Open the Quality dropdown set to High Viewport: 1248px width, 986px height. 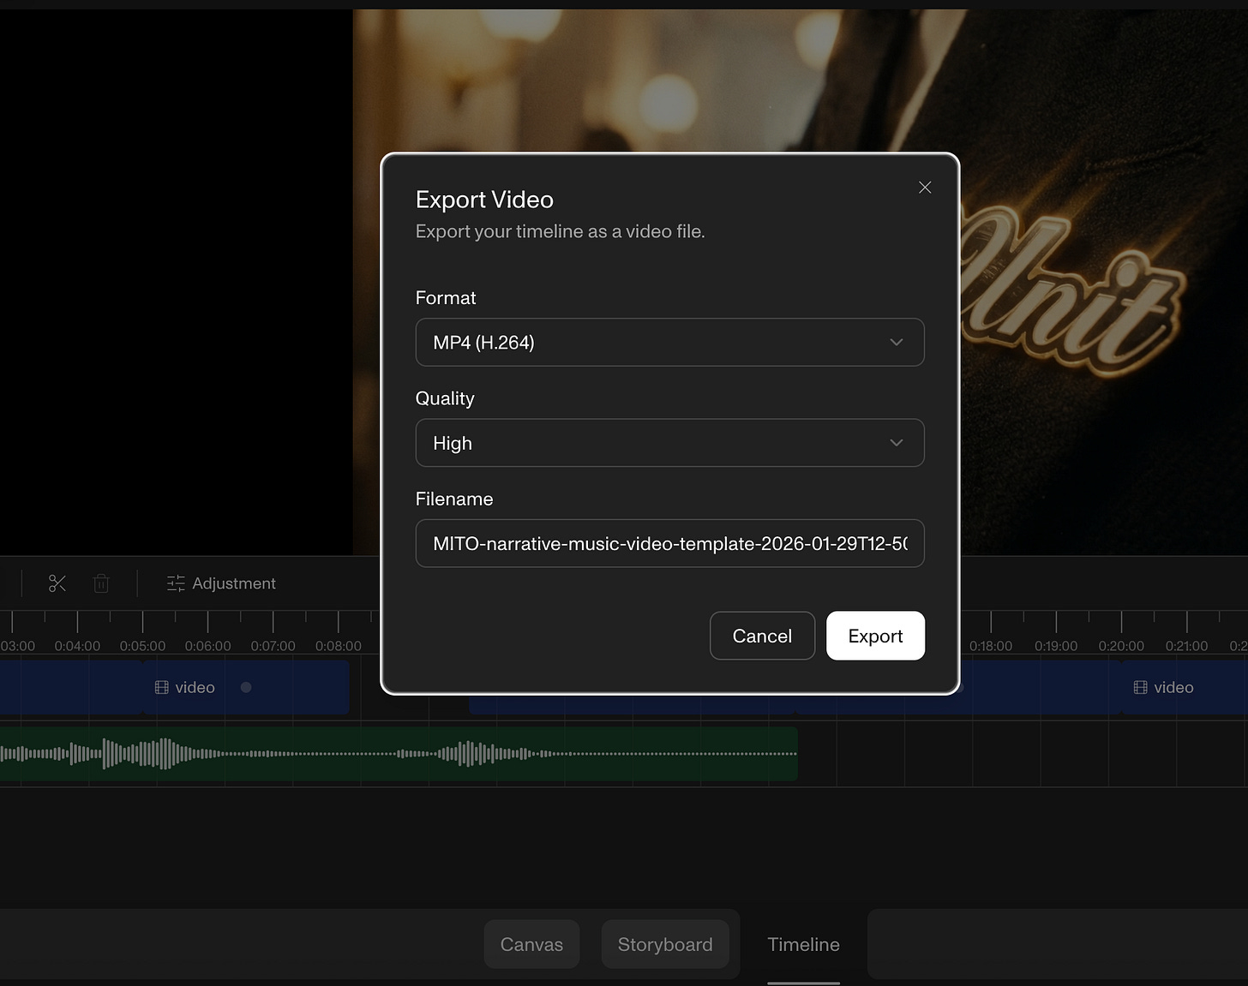[669, 443]
